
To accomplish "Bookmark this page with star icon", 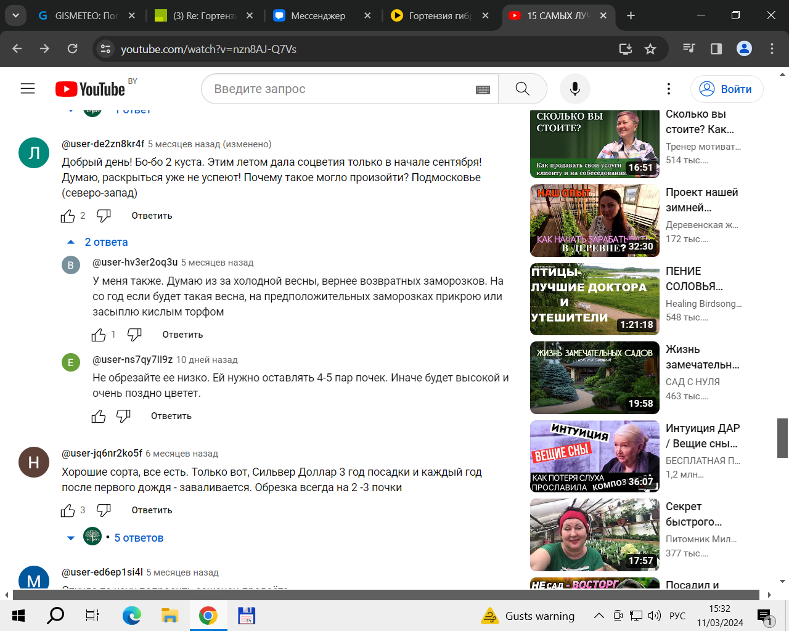I will coord(650,49).
